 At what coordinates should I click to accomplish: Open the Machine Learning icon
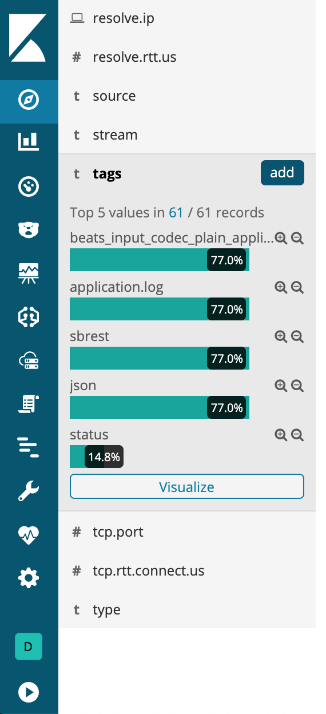click(29, 317)
